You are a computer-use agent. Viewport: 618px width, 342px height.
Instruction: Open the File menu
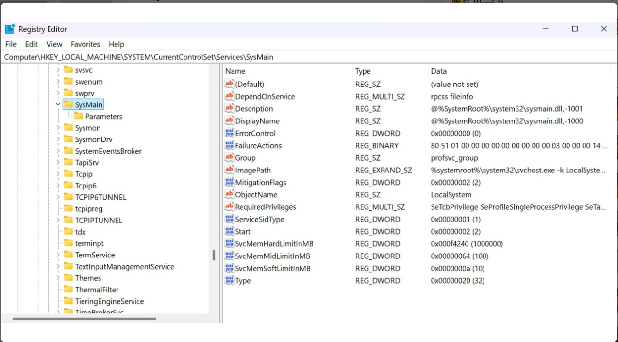click(11, 44)
